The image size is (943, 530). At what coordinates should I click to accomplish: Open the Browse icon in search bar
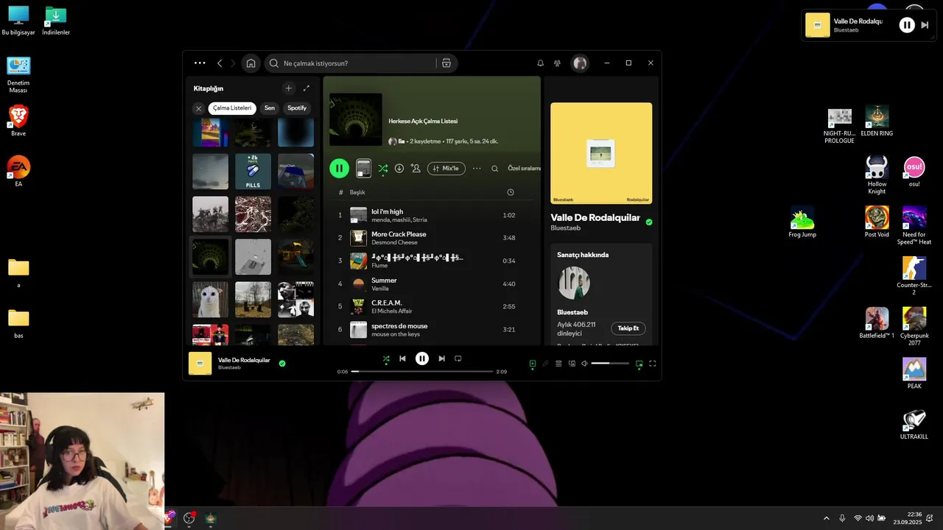[446, 63]
